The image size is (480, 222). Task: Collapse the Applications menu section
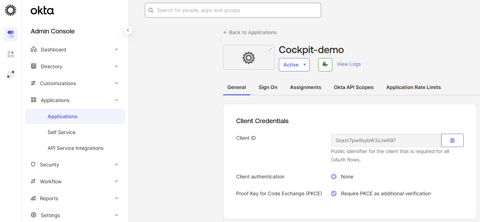[75, 100]
